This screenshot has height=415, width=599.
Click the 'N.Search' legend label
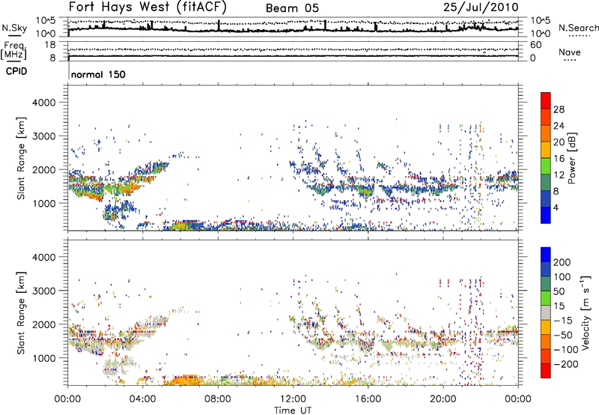pos(578,28)
